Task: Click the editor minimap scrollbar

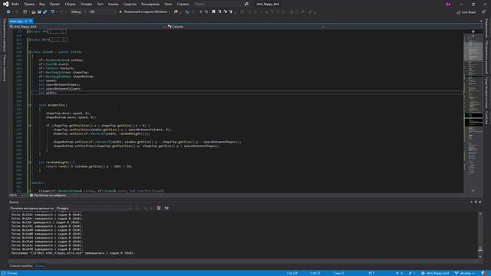Action: point(473,113)
